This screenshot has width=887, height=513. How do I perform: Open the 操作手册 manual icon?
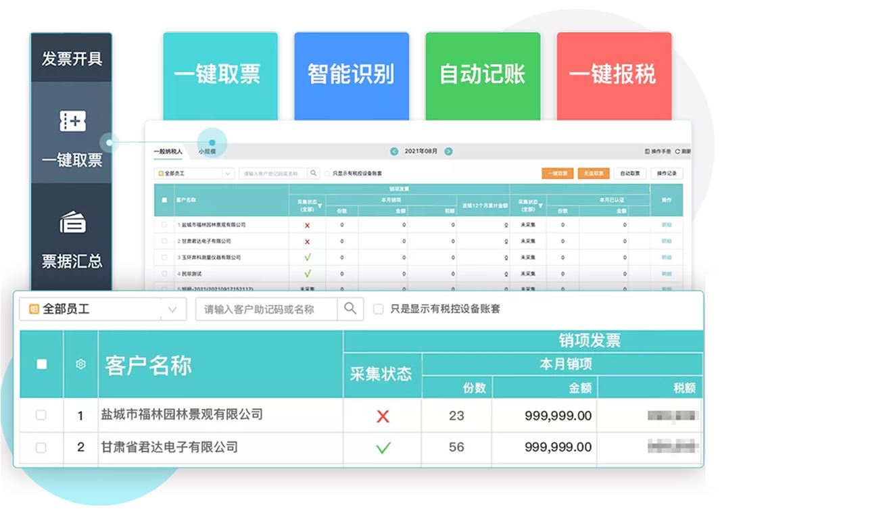click(x=647, y=151)
